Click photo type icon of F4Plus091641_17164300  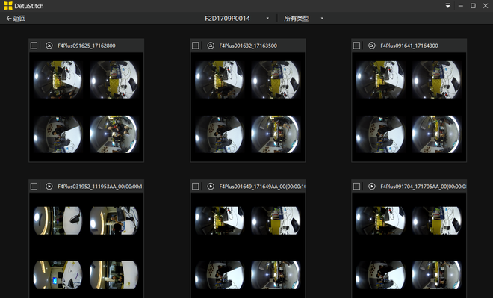pyautogui.click(x=372, y=46)
